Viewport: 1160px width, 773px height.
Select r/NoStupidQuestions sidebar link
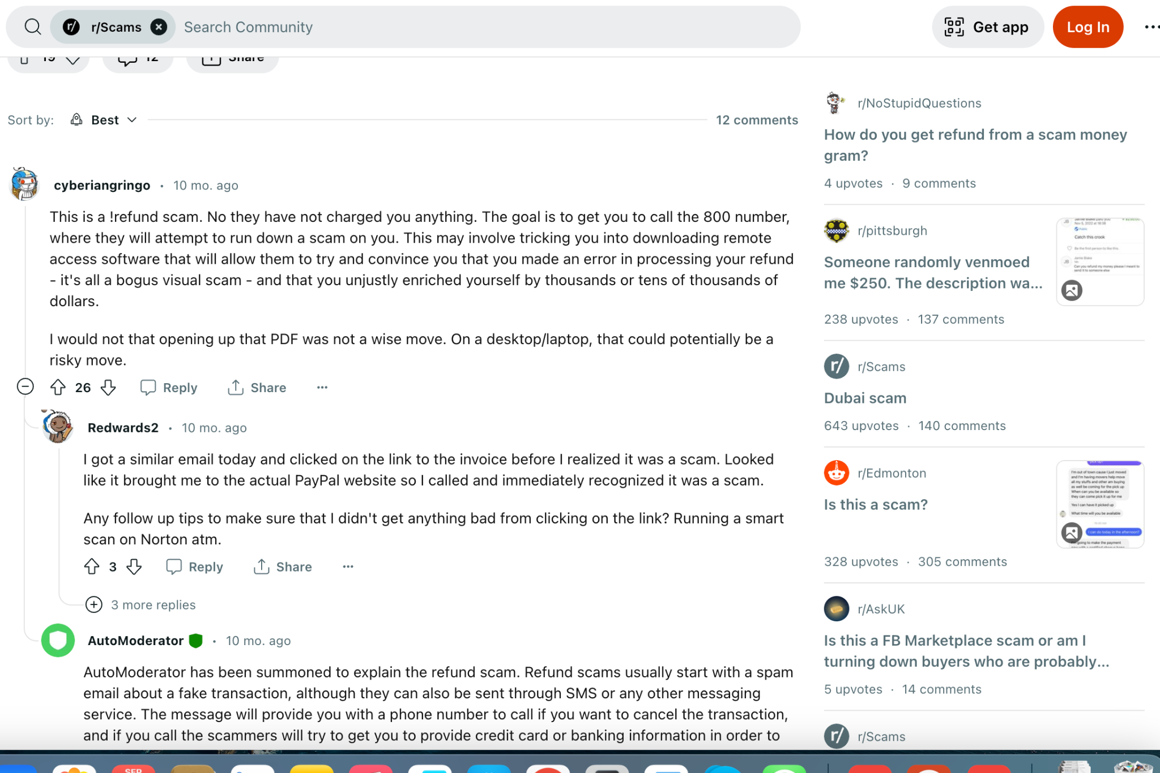coord(920,102)
